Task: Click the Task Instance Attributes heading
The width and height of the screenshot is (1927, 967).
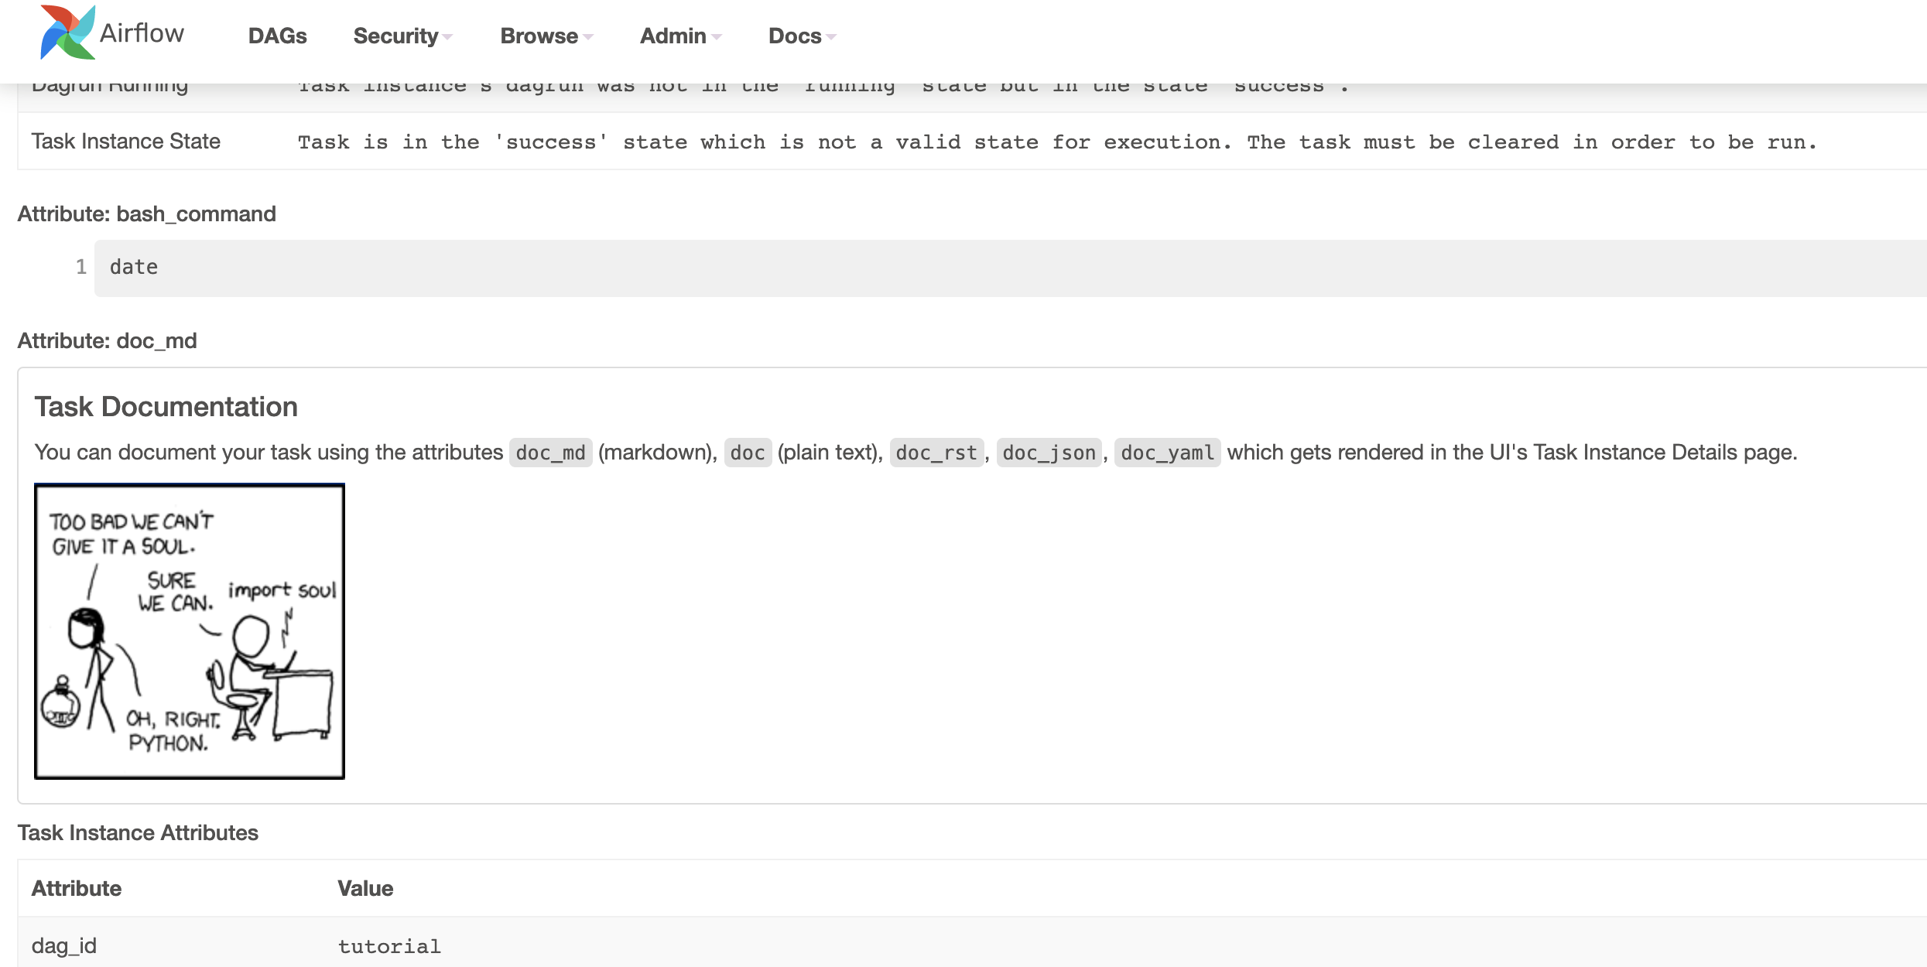Action: tap(138, 832)
